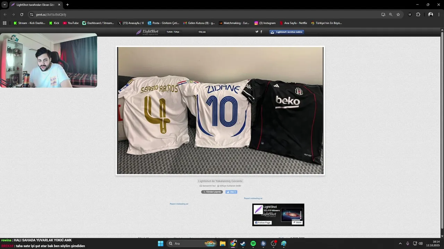Click the taskbar icon right of Spotify
Screen dimensions: 444x249
(x=263, y=243)
